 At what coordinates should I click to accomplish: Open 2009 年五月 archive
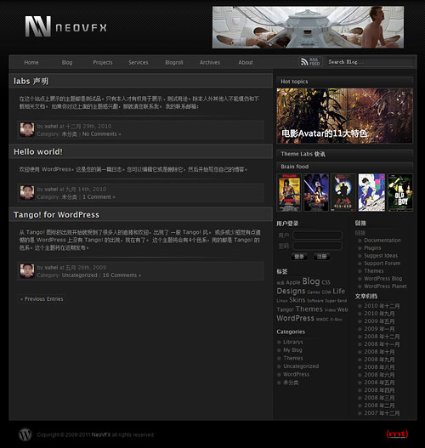[x=379, y=321]
